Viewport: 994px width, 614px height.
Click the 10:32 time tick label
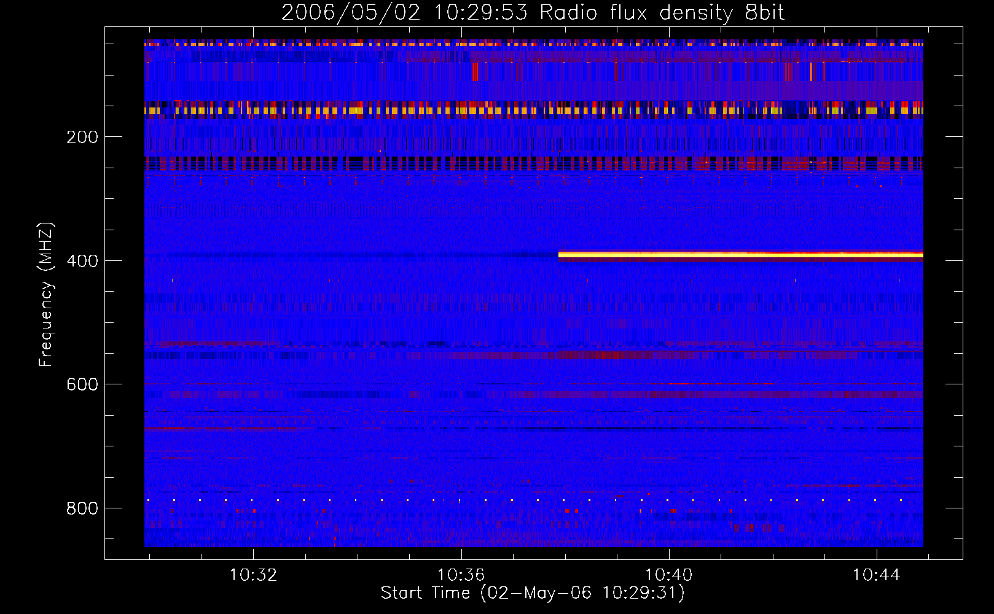[253, 575]
